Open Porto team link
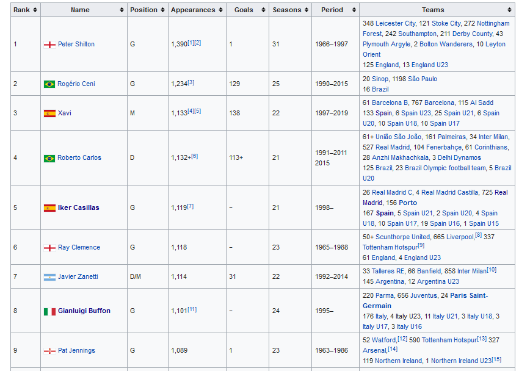Viewport: 519px width, 371px height. (408, 203)
